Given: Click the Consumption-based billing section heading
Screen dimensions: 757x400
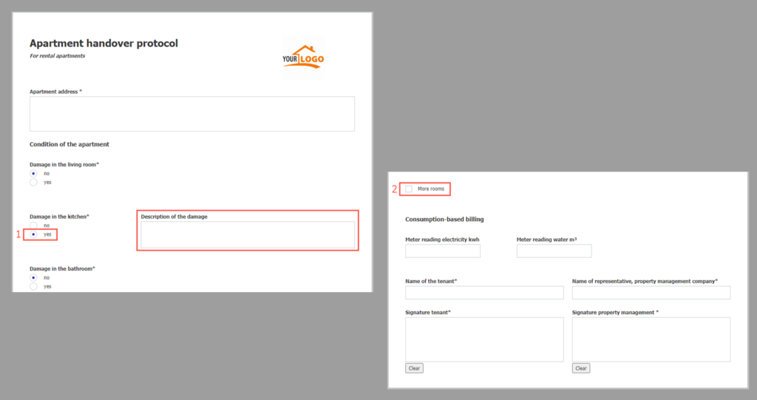Looking at the screenshot, I should pyautogui.click(x=444, y=220).
